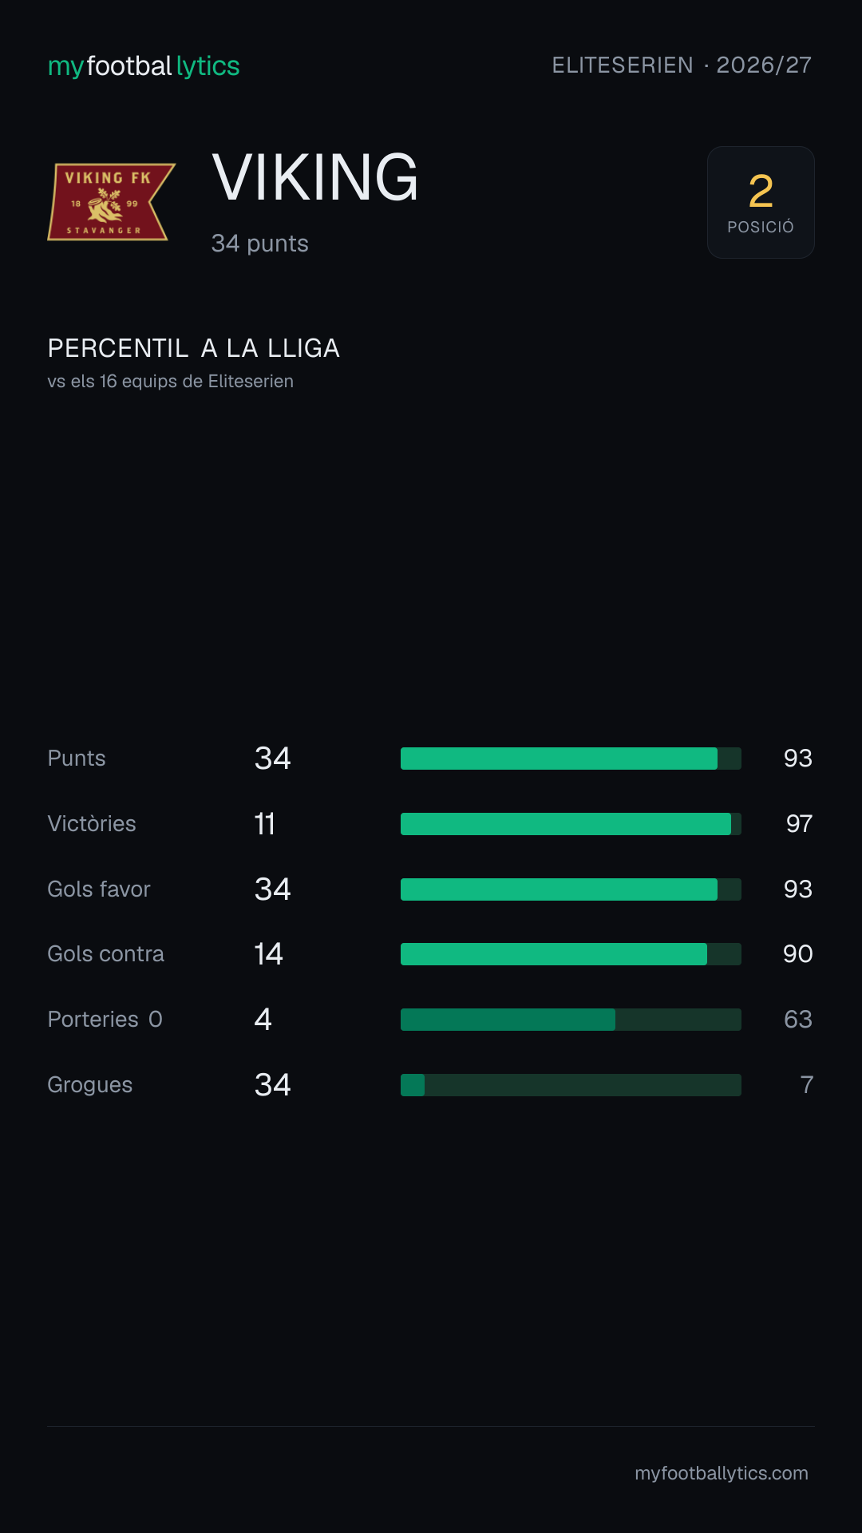862x1533 pixels.
Task: Select the position 2 badge
Action: tap(761, 202)
